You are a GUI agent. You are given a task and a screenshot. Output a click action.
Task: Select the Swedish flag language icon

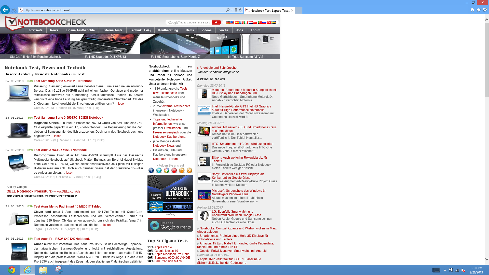click(274, 22)
